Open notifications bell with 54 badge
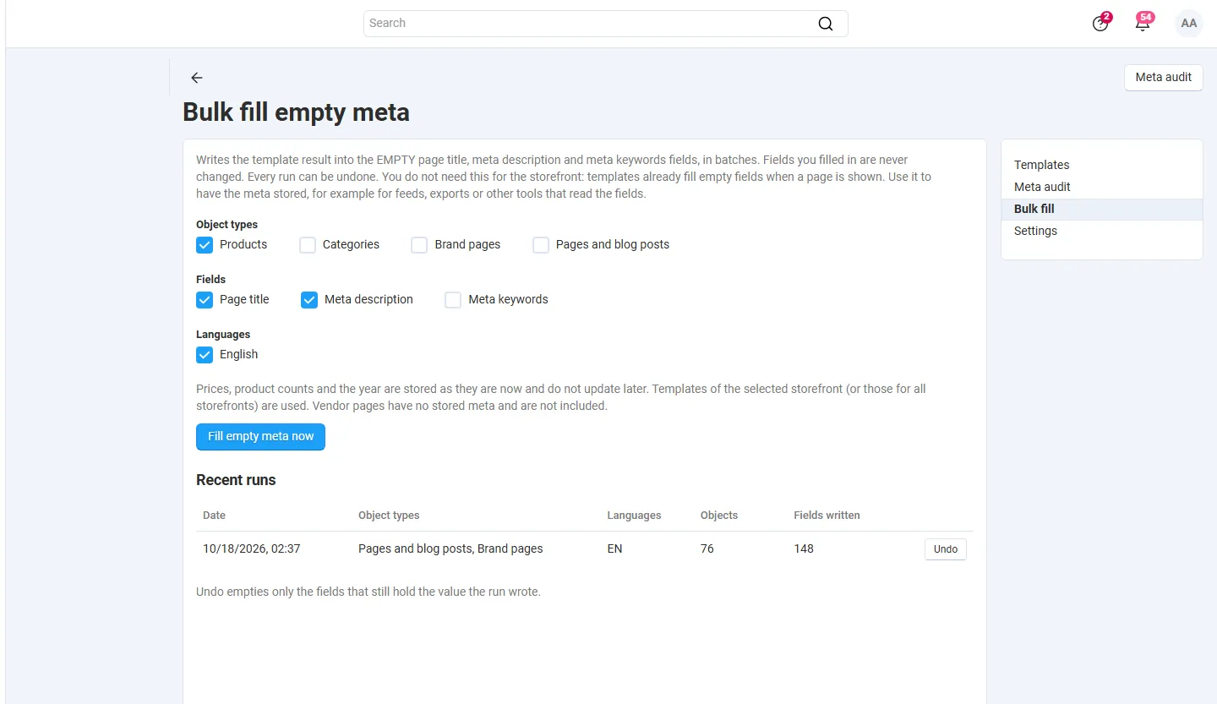 pyautogui.click(x=1143, y=24)
